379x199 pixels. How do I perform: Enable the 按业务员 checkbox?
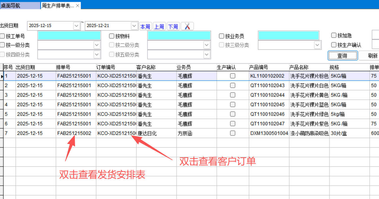click(222, 36)
